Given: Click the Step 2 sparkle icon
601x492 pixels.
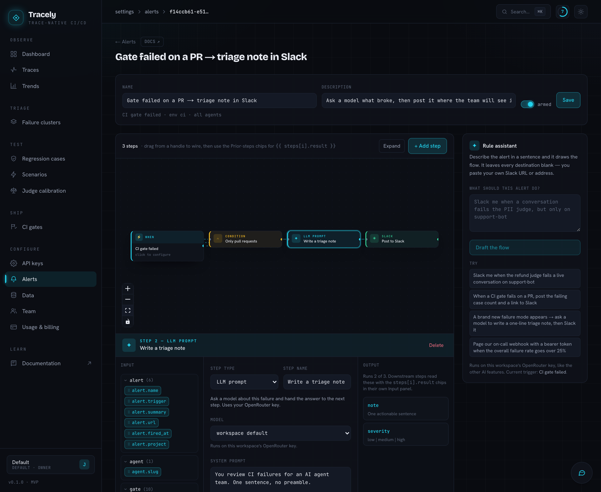Looking at the screenshot, I should pos(129,345).
